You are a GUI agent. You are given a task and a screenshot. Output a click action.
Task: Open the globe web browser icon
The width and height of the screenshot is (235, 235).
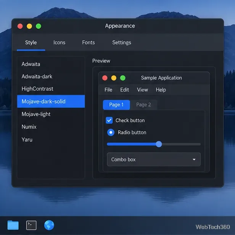coord(49,225)
